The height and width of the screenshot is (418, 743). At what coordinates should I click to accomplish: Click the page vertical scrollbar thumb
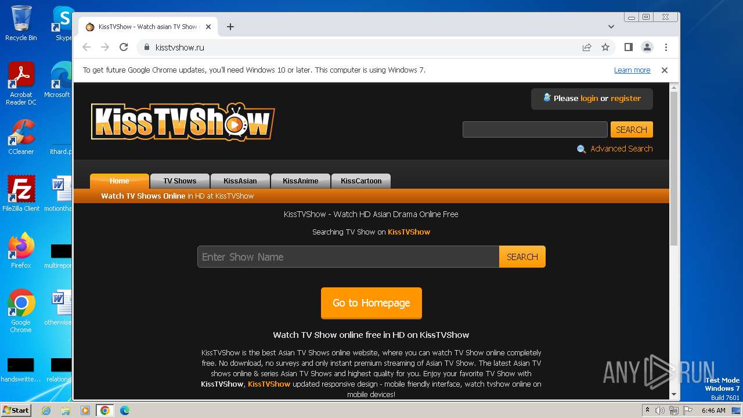(674, 168)
